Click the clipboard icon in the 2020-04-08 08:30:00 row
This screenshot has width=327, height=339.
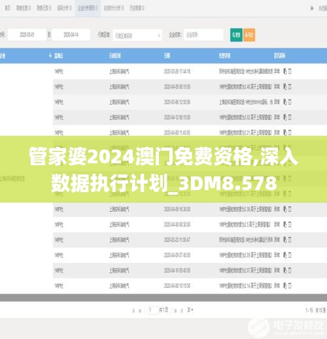tap(285, 224)
